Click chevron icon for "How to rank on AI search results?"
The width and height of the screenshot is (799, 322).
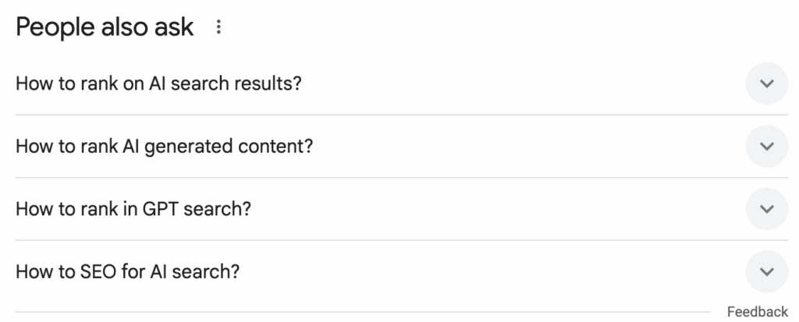[x=767, y=83]
